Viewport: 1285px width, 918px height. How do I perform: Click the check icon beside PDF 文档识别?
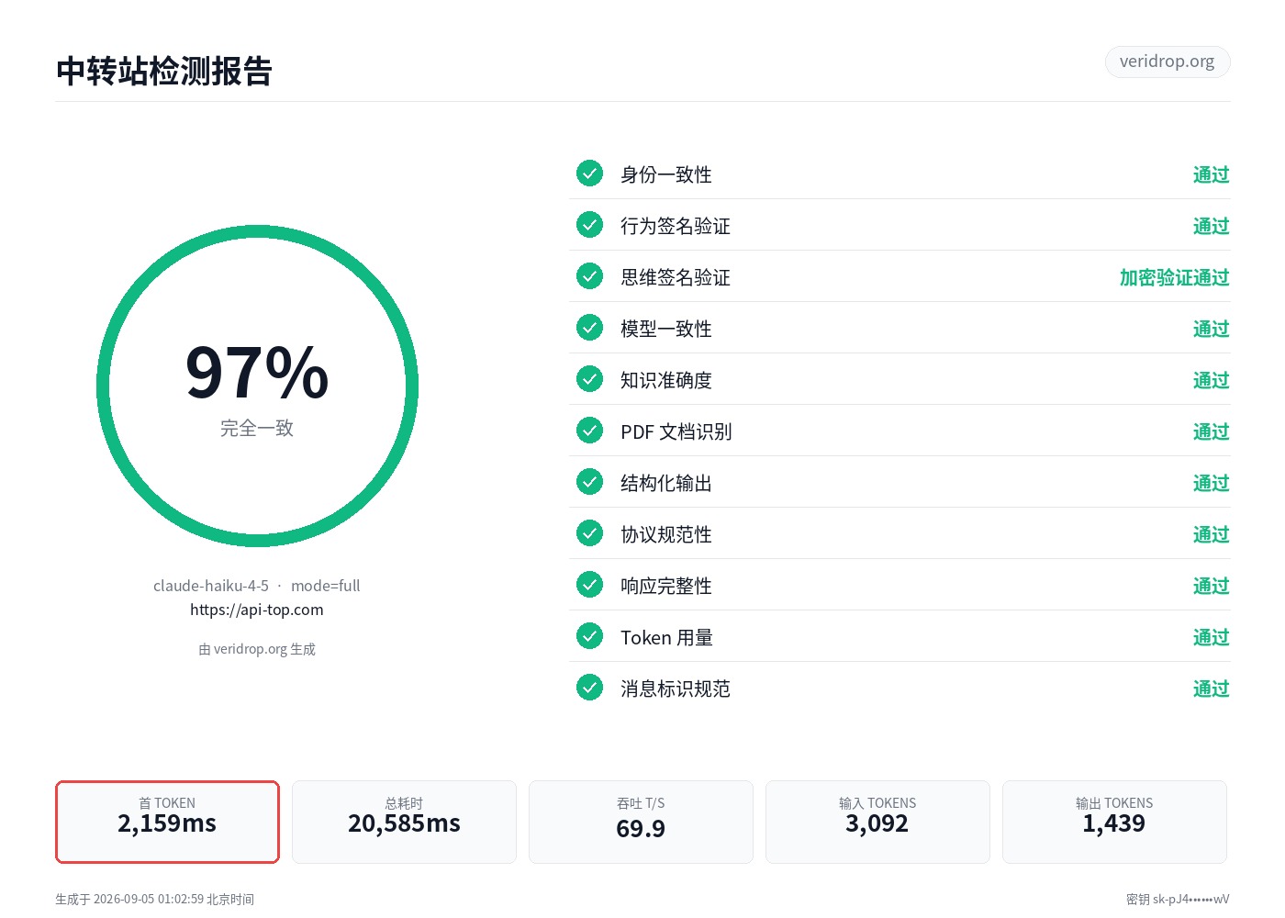coord(589,431)
